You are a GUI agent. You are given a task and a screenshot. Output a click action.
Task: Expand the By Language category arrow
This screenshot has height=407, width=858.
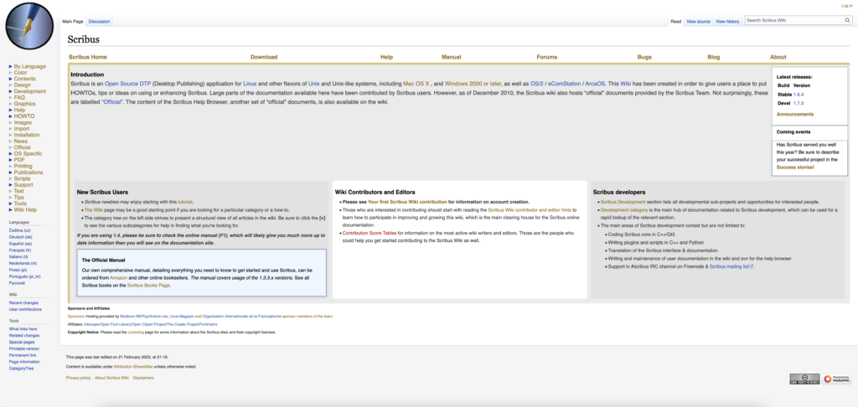pyautogui.click(x=10, y=66)
